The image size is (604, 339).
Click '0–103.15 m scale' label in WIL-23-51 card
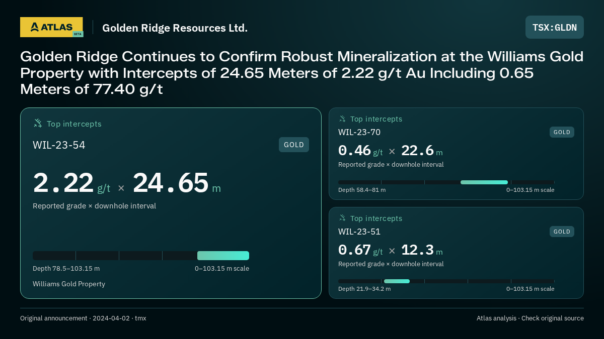click(x=531, y=289)
